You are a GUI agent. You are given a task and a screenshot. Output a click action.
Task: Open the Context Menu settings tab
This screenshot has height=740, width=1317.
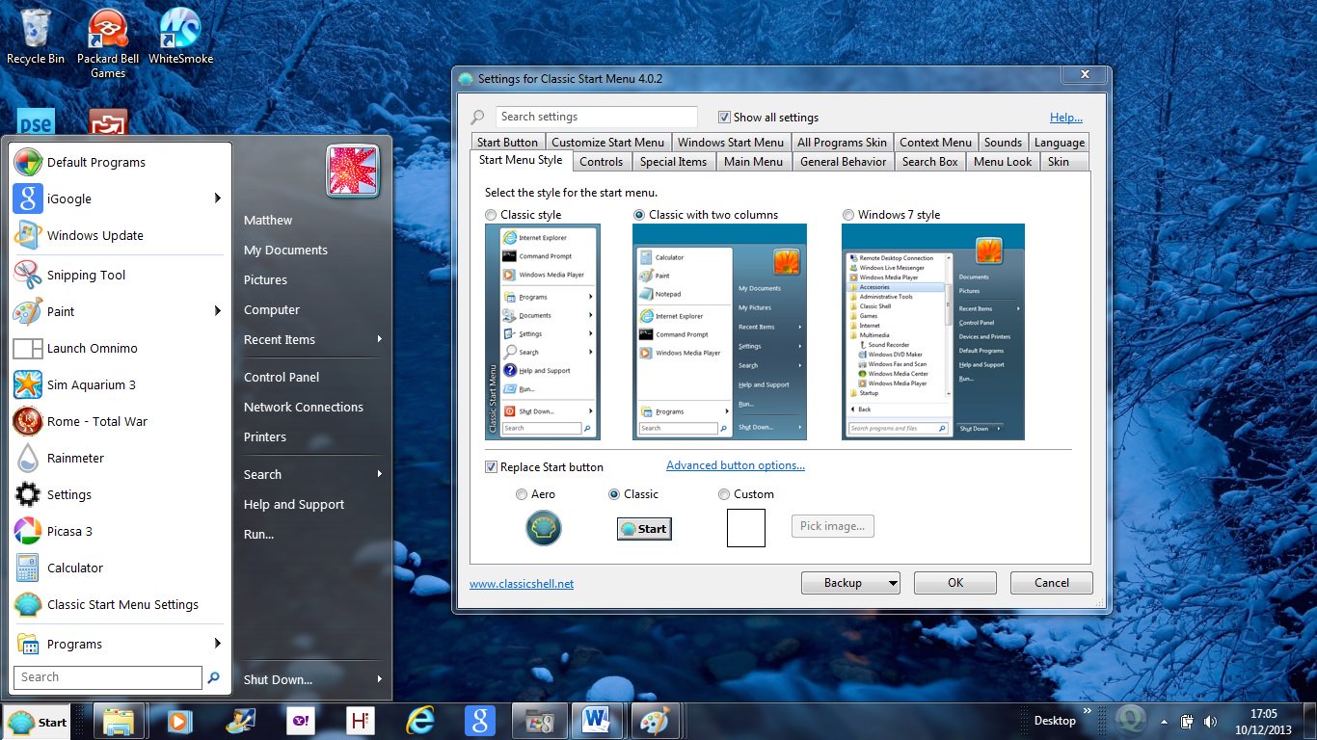click(x=935, y=142)
